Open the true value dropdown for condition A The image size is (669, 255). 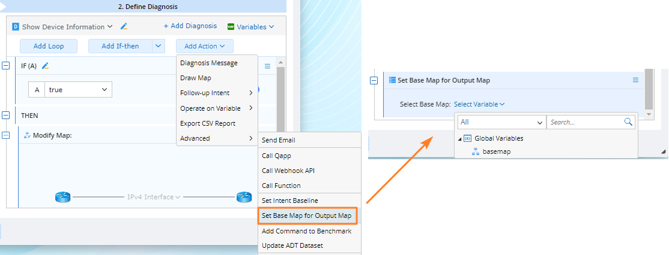[x=78, y=90]
